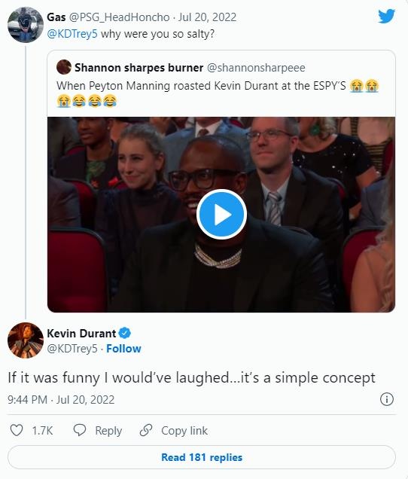Viewport: 408px width, 479px height.
Task: Open the @PSG_HeadHoncho handle
Action: (119, 17)
